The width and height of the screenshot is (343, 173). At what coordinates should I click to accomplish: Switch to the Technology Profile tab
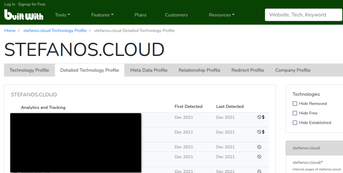(29, 70)
